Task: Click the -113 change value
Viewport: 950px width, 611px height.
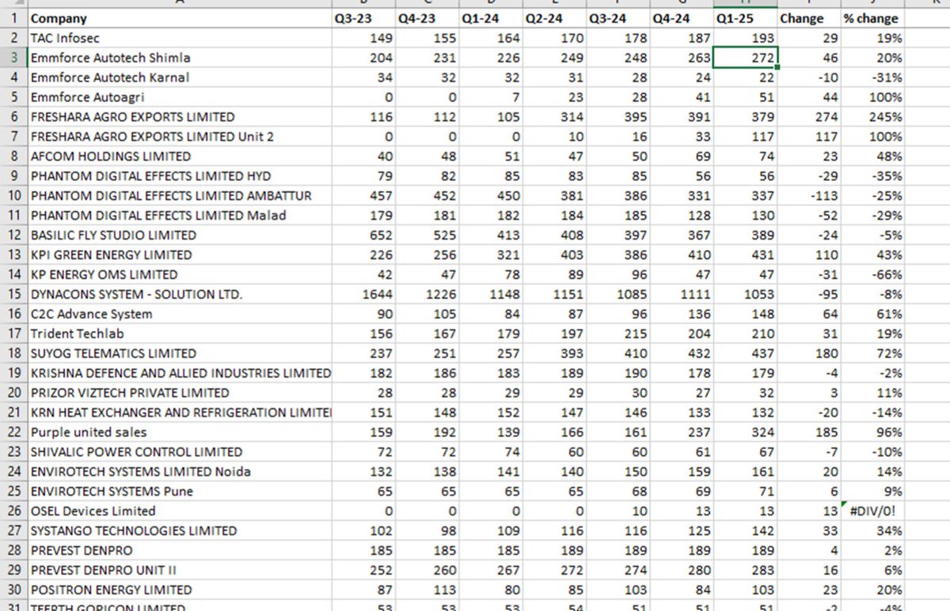Action: coord(809,196)
